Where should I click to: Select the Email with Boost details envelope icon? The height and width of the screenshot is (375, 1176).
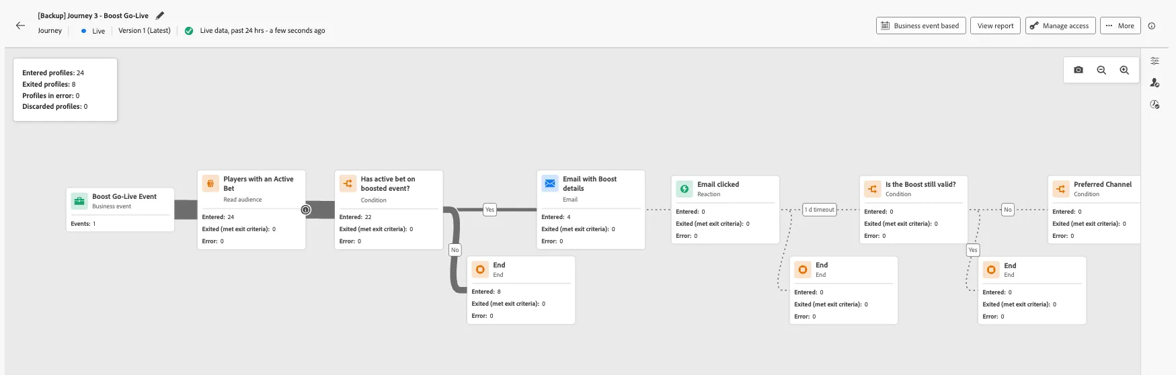point(550,183)
